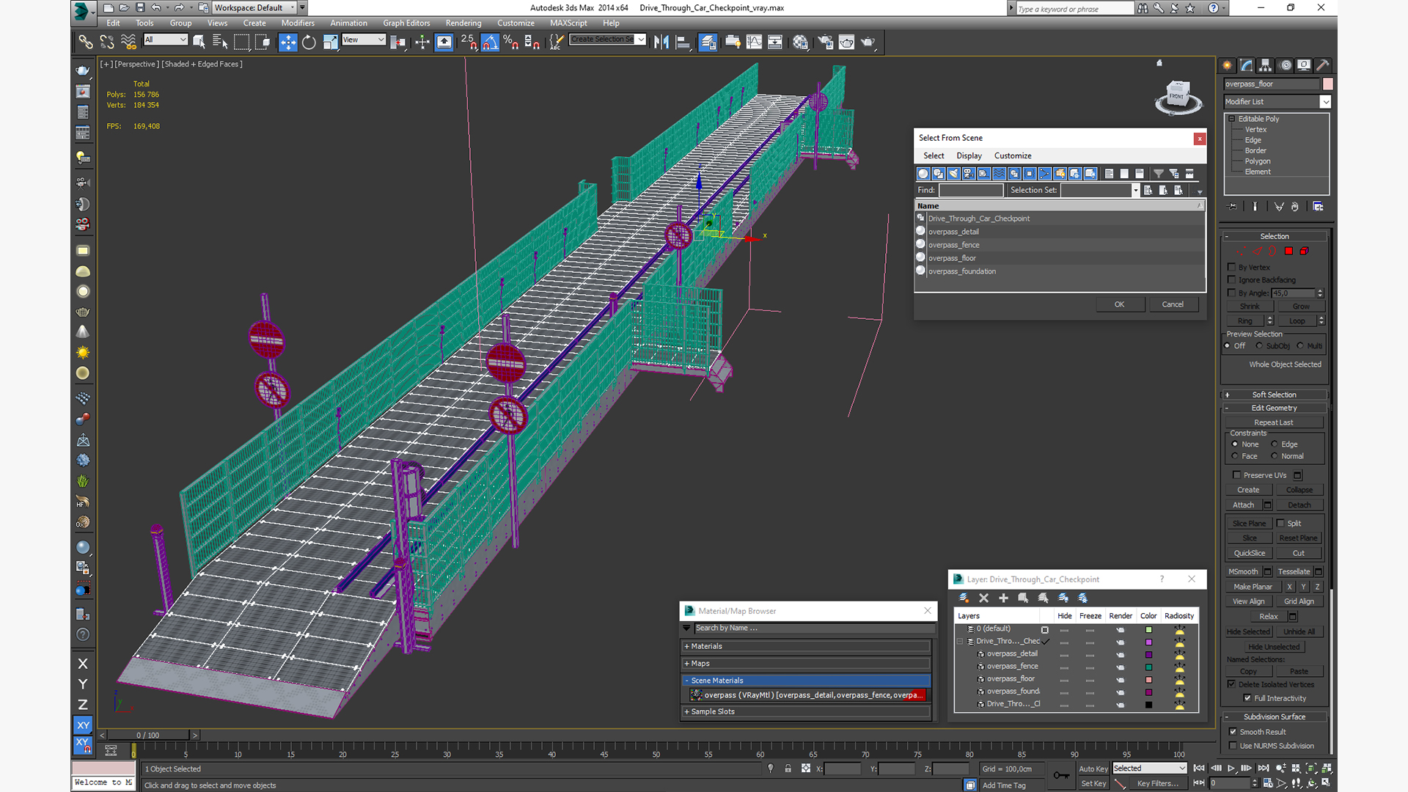
Task: Choose Face constraint radio button
Action: [1235, 456]
